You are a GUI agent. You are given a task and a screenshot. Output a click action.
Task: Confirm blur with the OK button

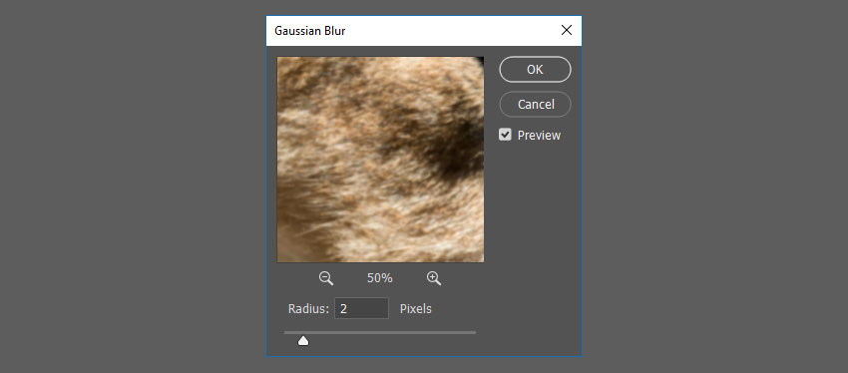(x=535, y=70)
